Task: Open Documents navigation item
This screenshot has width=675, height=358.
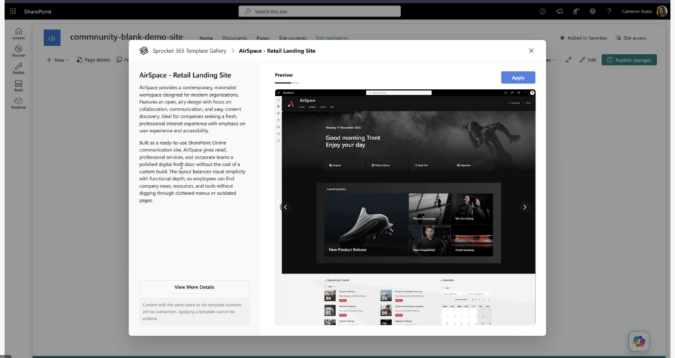Action: [x=234, y=38]
